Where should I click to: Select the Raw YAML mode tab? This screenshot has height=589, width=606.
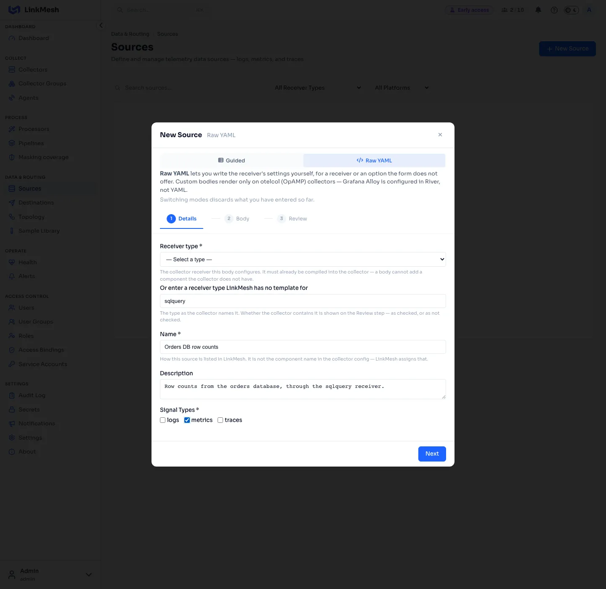pyautogui.click(x=374, y=160)
